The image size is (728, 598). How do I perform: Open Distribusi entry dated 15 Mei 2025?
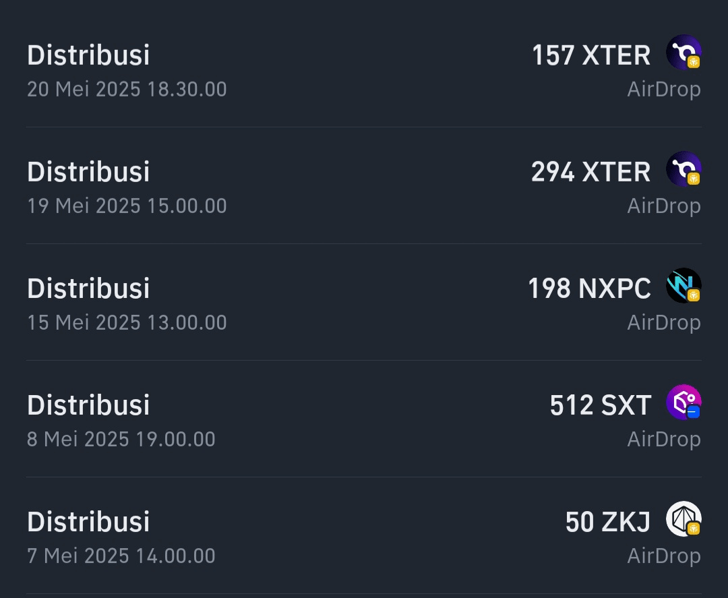coord(364,302)
